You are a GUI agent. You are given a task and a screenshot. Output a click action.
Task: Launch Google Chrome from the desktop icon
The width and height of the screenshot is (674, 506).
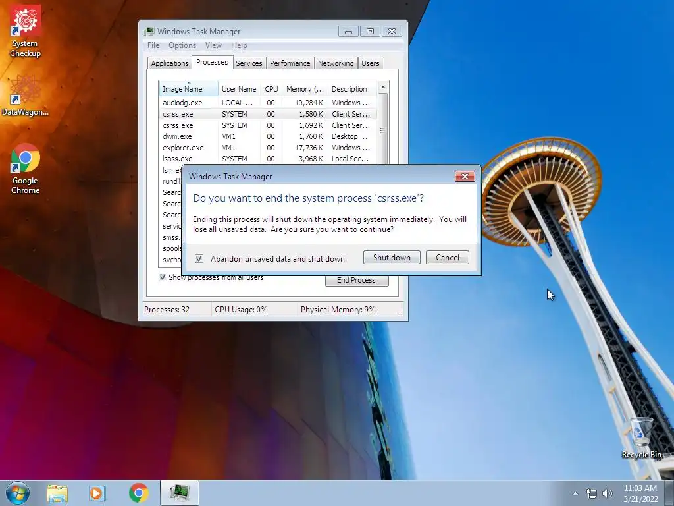click(26, 169)
